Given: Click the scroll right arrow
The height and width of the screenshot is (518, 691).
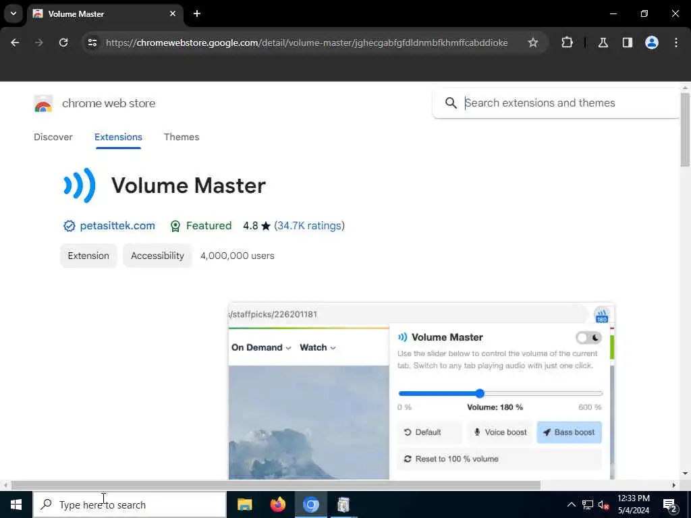Looking at the screenshot, I should (674, 485).
